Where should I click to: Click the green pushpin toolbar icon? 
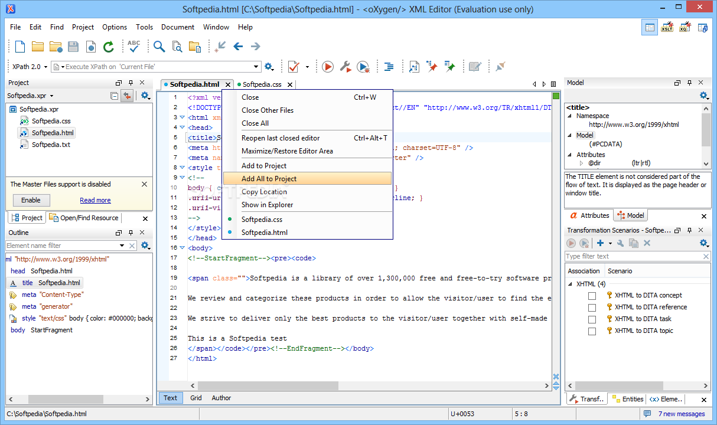pos(450,67)
